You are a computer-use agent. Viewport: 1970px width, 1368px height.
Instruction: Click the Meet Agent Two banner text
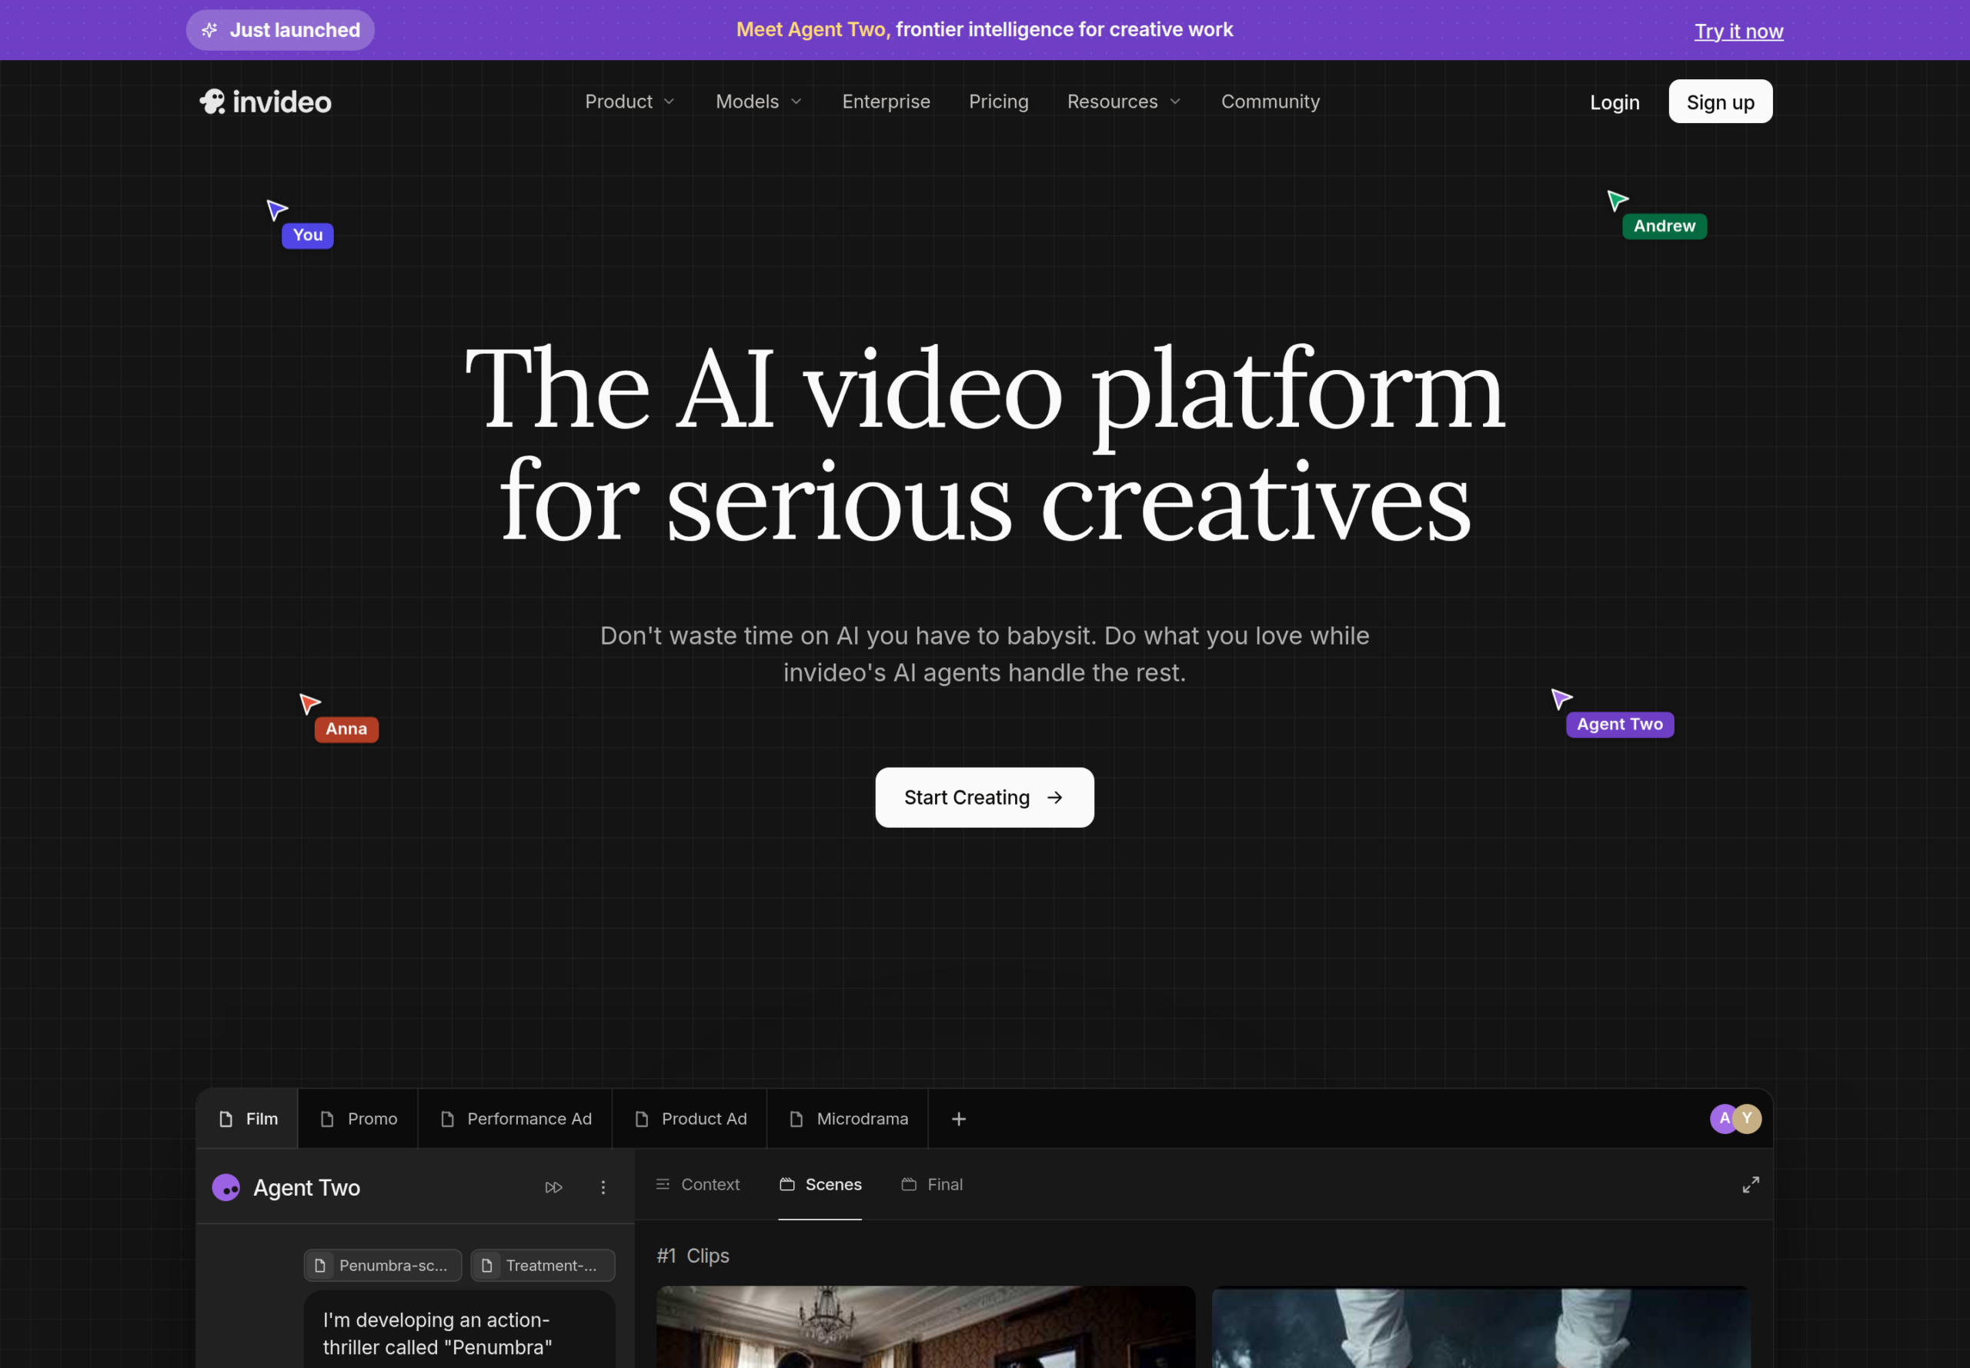point(984,29)
